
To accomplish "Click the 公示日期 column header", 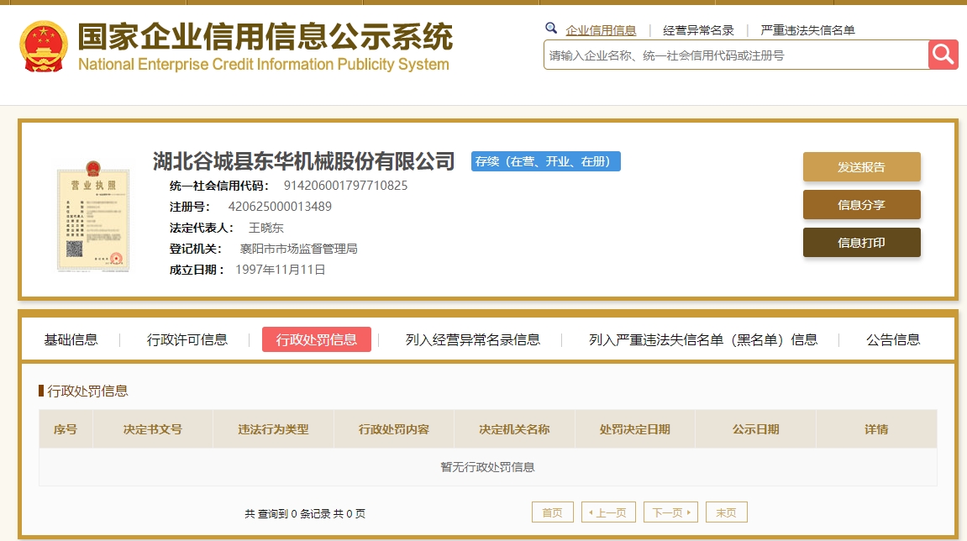I will tap(755, 428).
